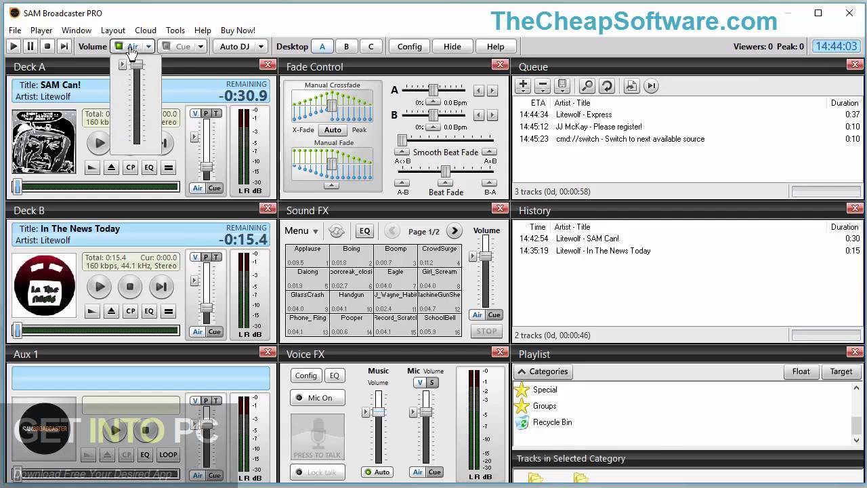Skip to next track on Deck B

161,287
